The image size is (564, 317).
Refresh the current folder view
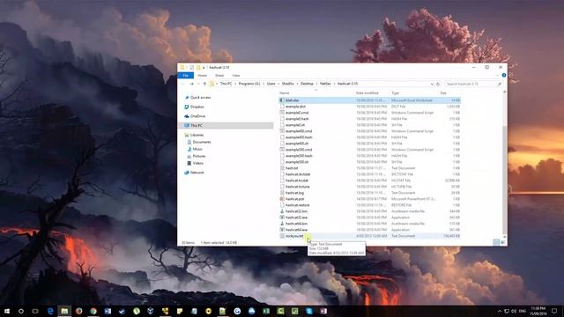(438, 84)
